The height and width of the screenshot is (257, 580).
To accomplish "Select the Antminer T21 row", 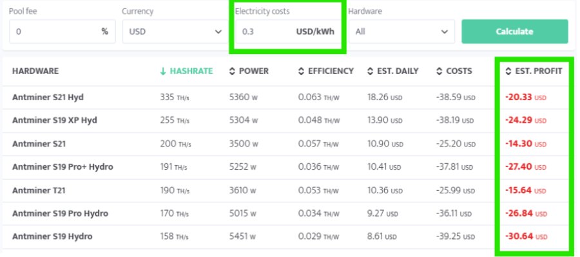I will (38, 190).
